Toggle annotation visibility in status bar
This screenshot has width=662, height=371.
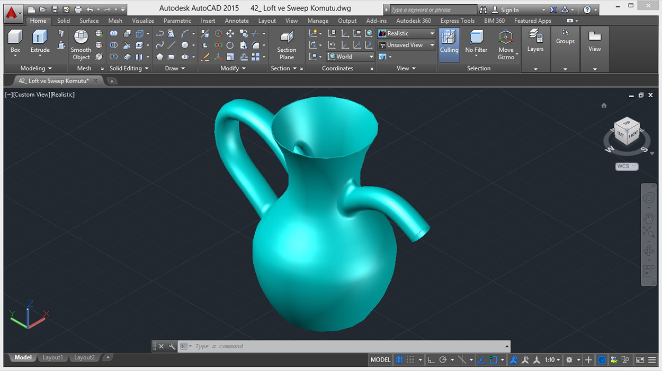point(513,360)
